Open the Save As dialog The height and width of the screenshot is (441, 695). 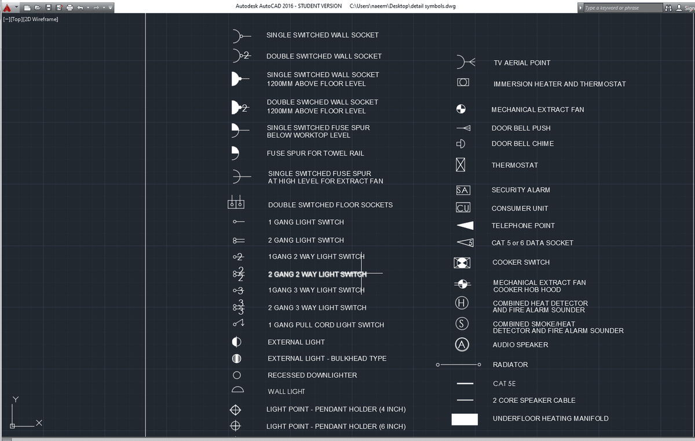tap(58, 8)
